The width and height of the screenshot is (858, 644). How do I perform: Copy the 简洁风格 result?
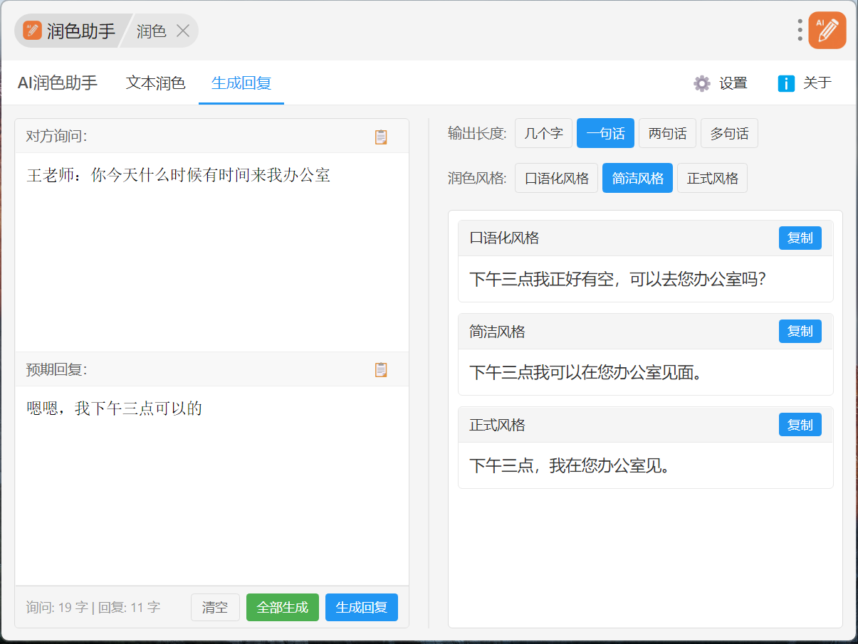click(800, 332)
